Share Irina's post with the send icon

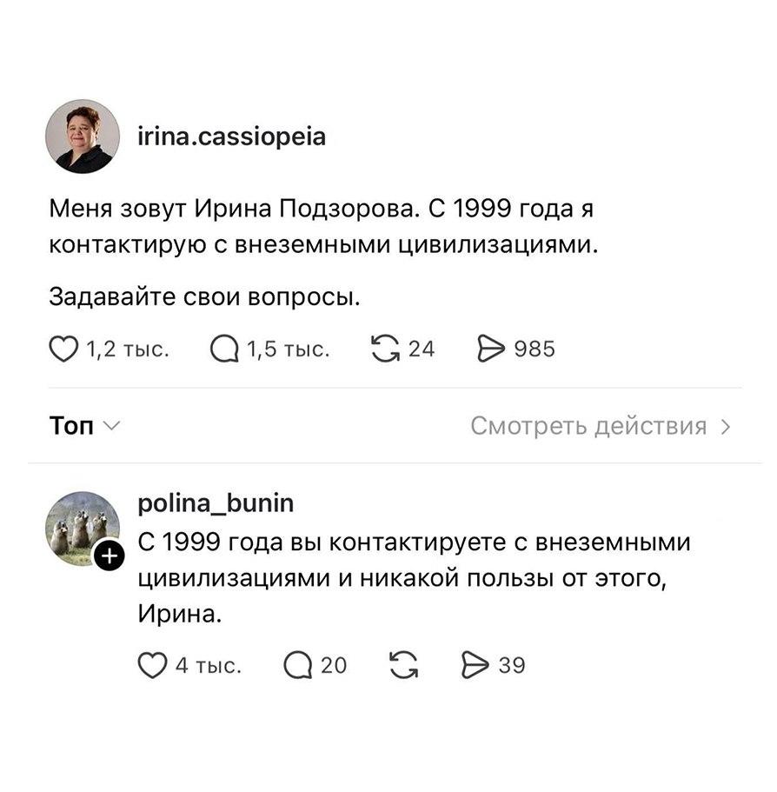(493, 349)
